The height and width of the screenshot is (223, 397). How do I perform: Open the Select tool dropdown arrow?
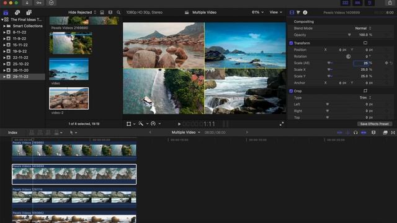pyautogui.click(x=76, y=133)
